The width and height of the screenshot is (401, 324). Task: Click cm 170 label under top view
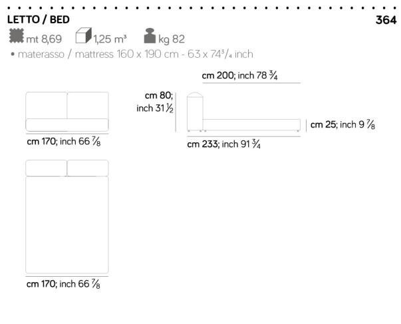(64, 284)
